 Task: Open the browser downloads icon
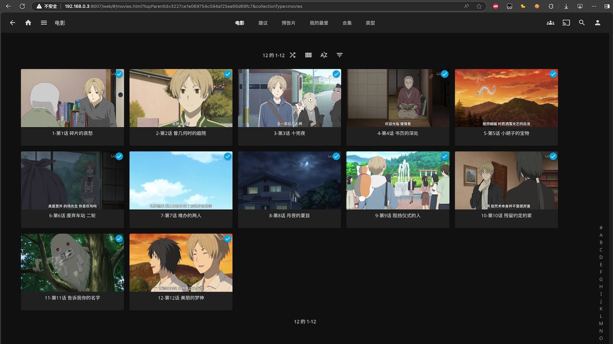(566, 6)
